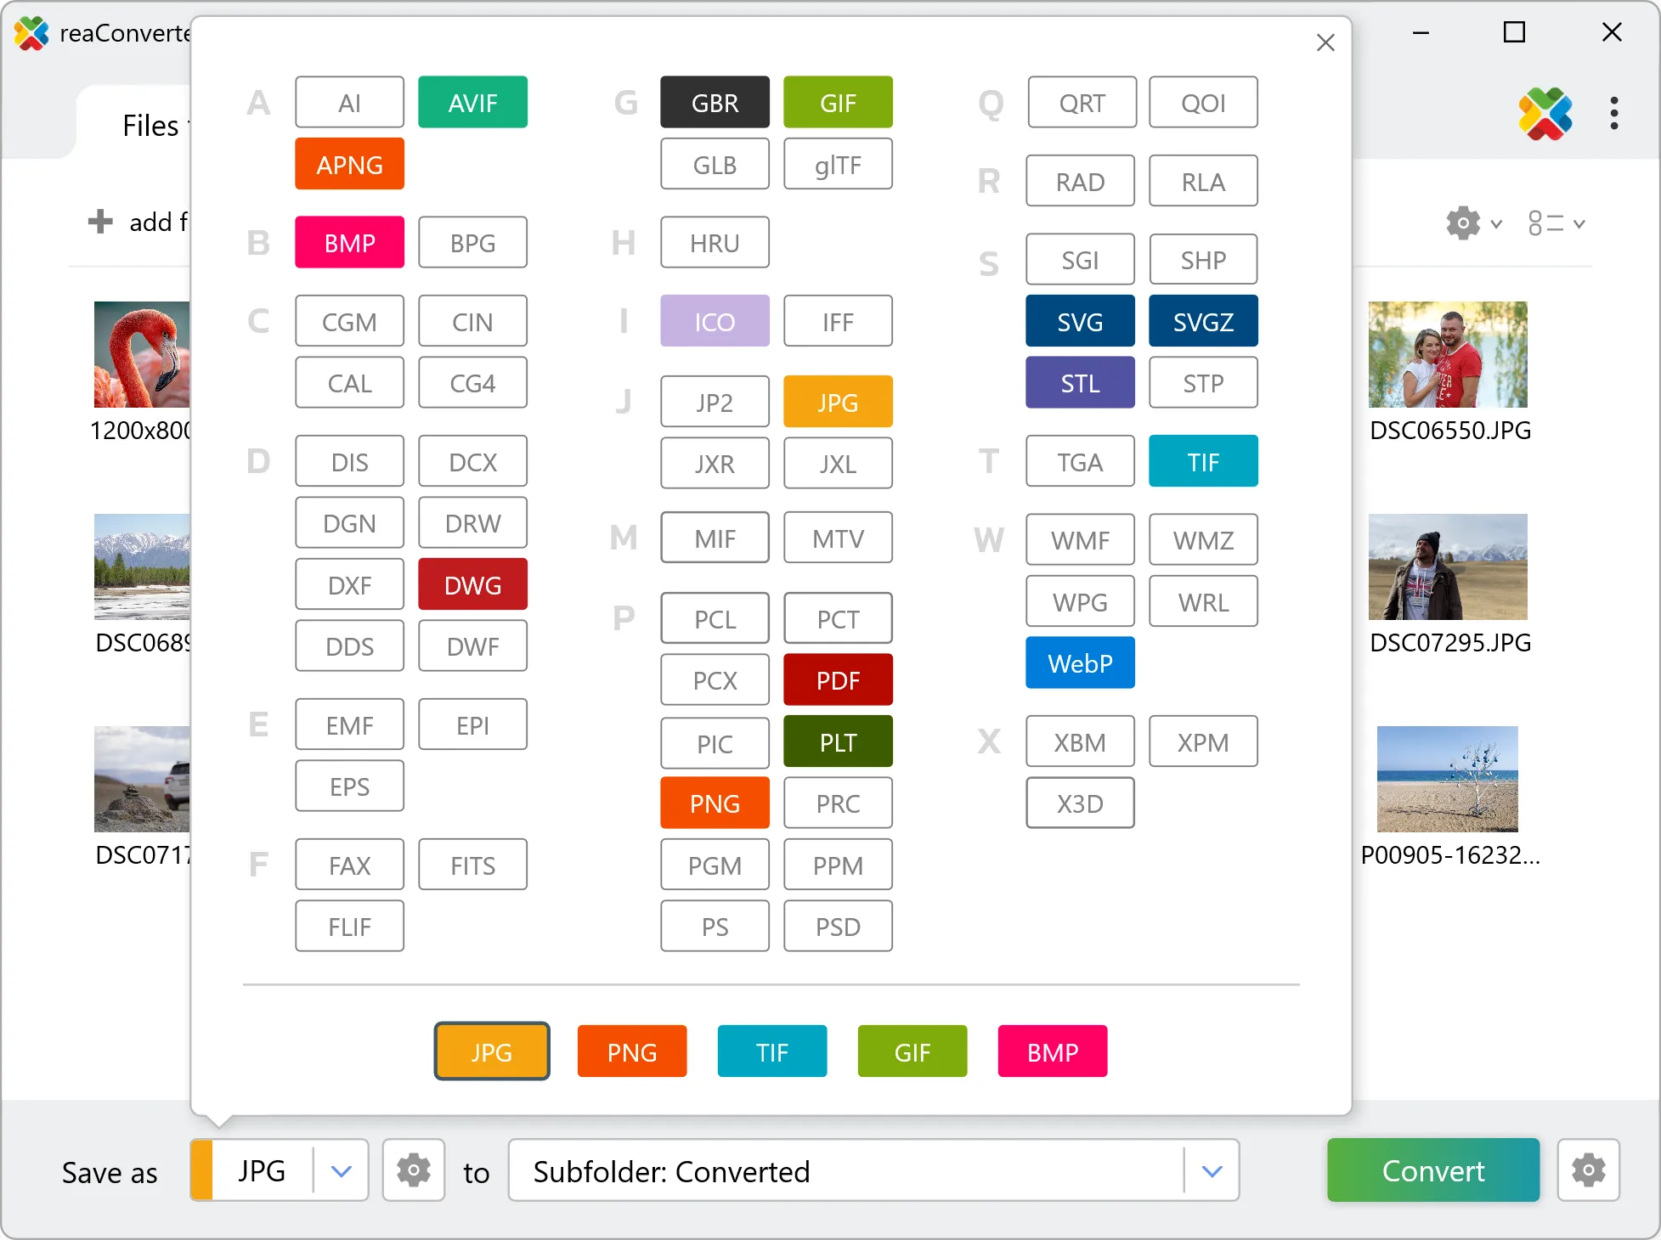Select the mountain forest DSC0689 thumbnail
Image resolution: width=1661 pixels, height=1240 pixels.
[142, 566]
